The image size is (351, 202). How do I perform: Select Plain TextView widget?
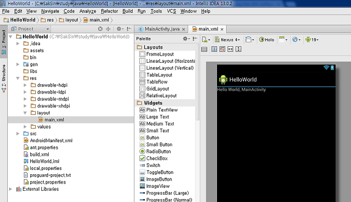click(158, 110)
